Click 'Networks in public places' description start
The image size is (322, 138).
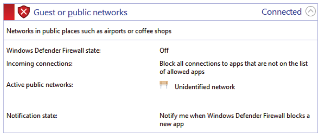pos(38,31)
